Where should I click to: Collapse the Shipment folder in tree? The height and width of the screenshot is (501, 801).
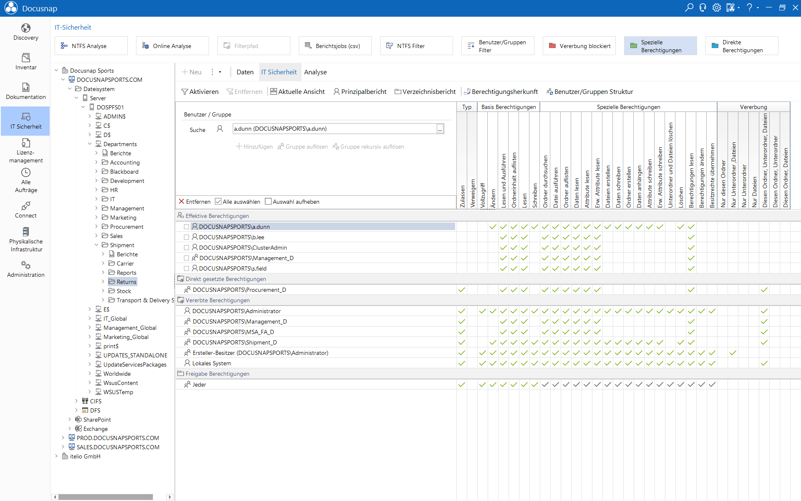(96, 245)
